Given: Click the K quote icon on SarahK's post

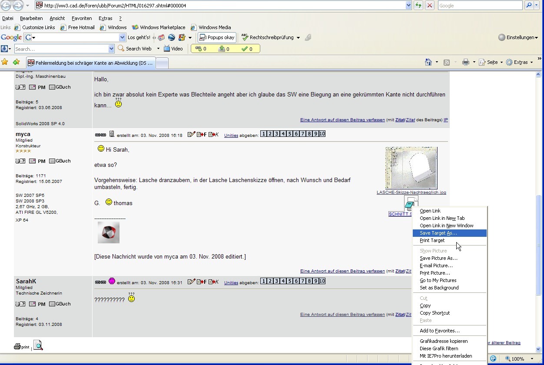Looking at the screenshot, I should pyautogui.click(x=213, y=282).
